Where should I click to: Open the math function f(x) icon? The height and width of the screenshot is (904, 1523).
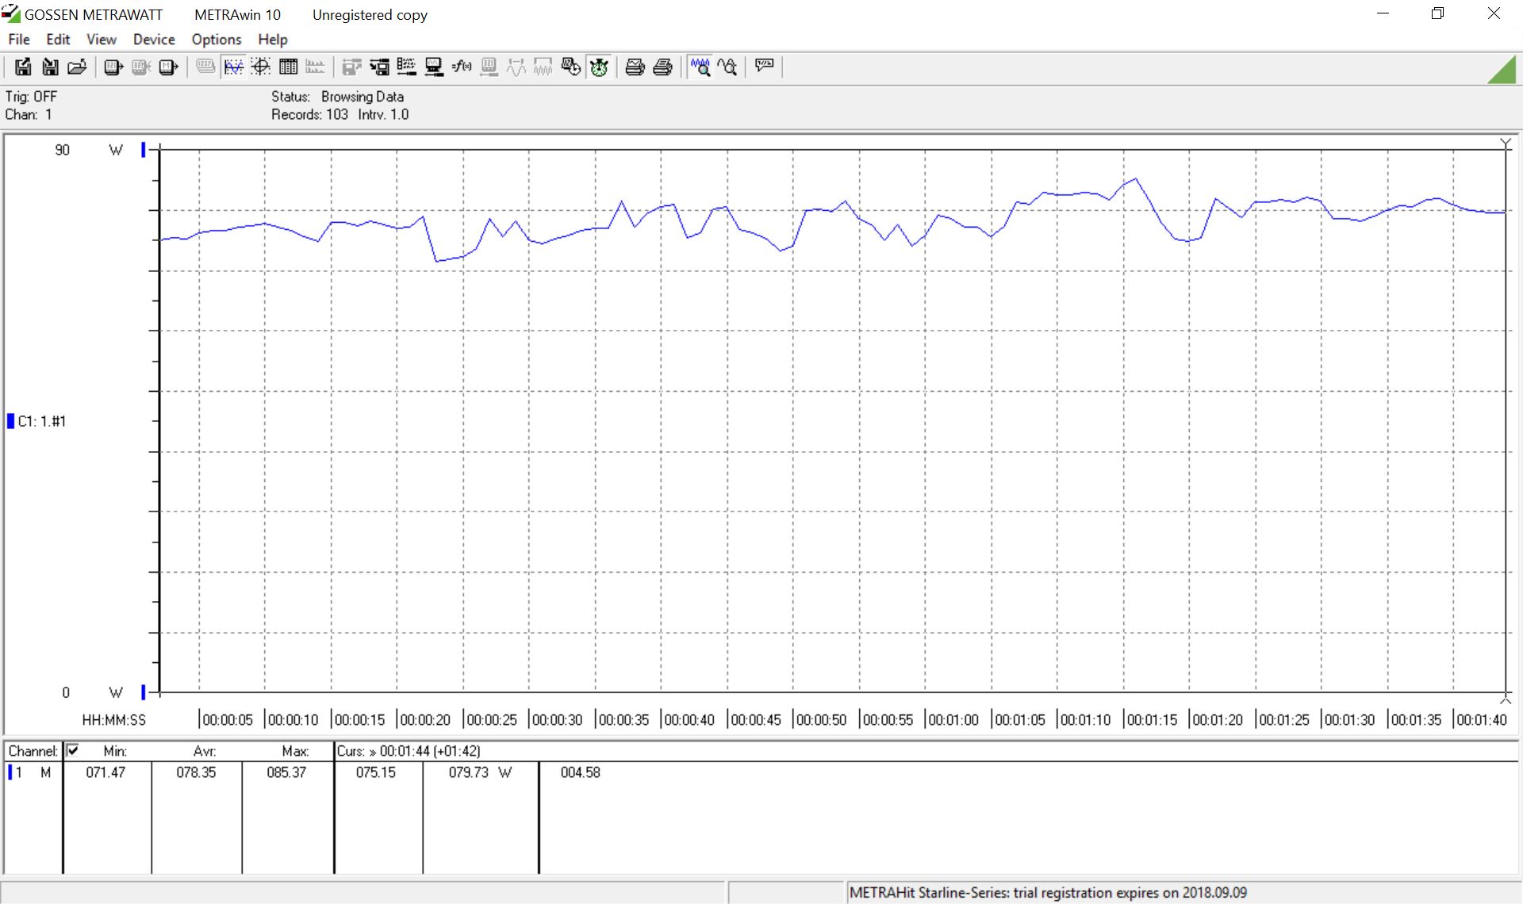pos(461,67)
